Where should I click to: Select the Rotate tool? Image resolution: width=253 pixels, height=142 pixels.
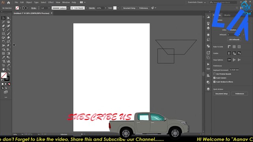click(x=4, y=41)
